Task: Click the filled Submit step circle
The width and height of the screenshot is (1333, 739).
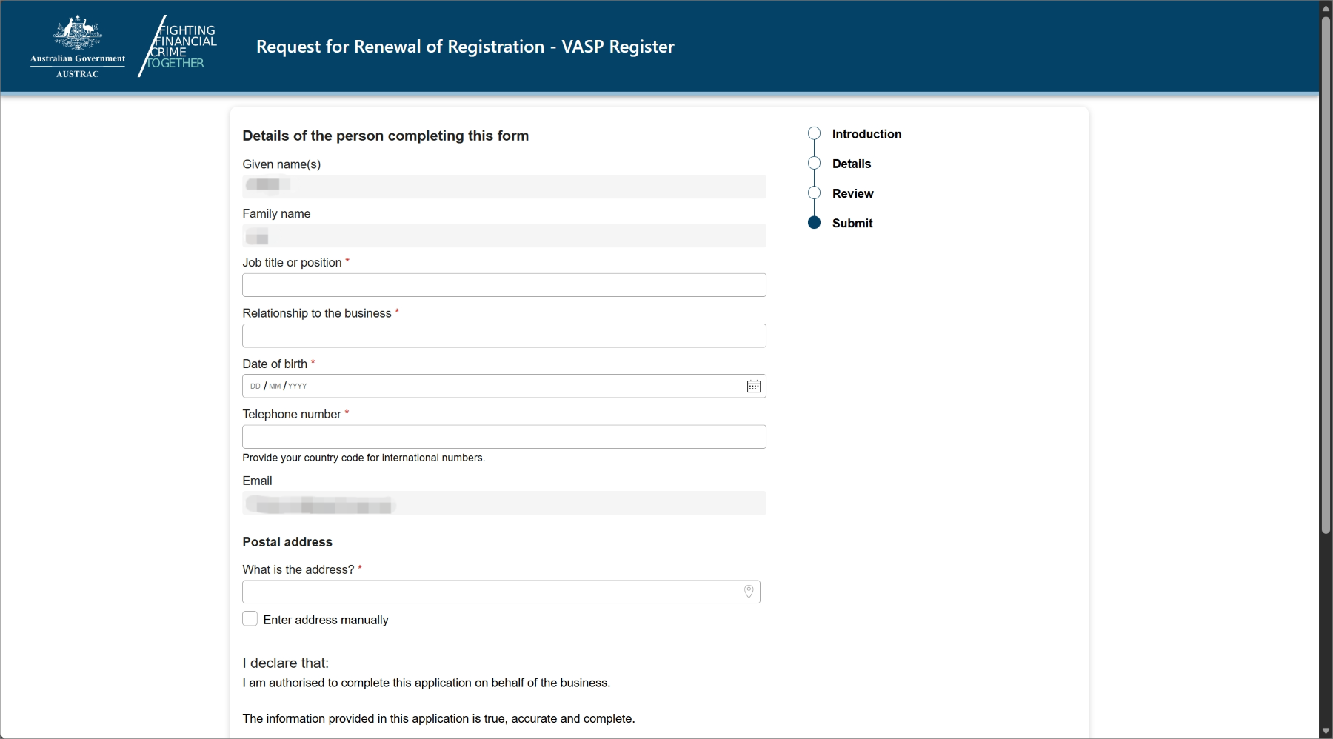Action: pos(814,223)
